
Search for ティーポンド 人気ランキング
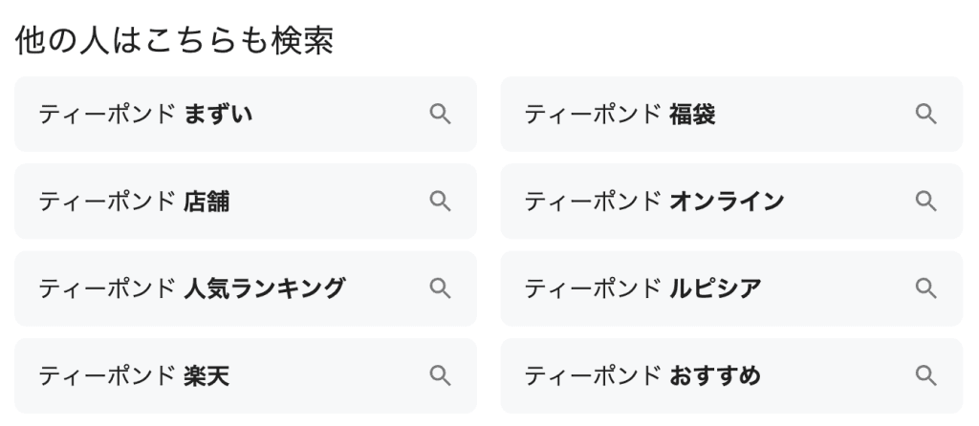pyautogui.click(x=191, y=288)
